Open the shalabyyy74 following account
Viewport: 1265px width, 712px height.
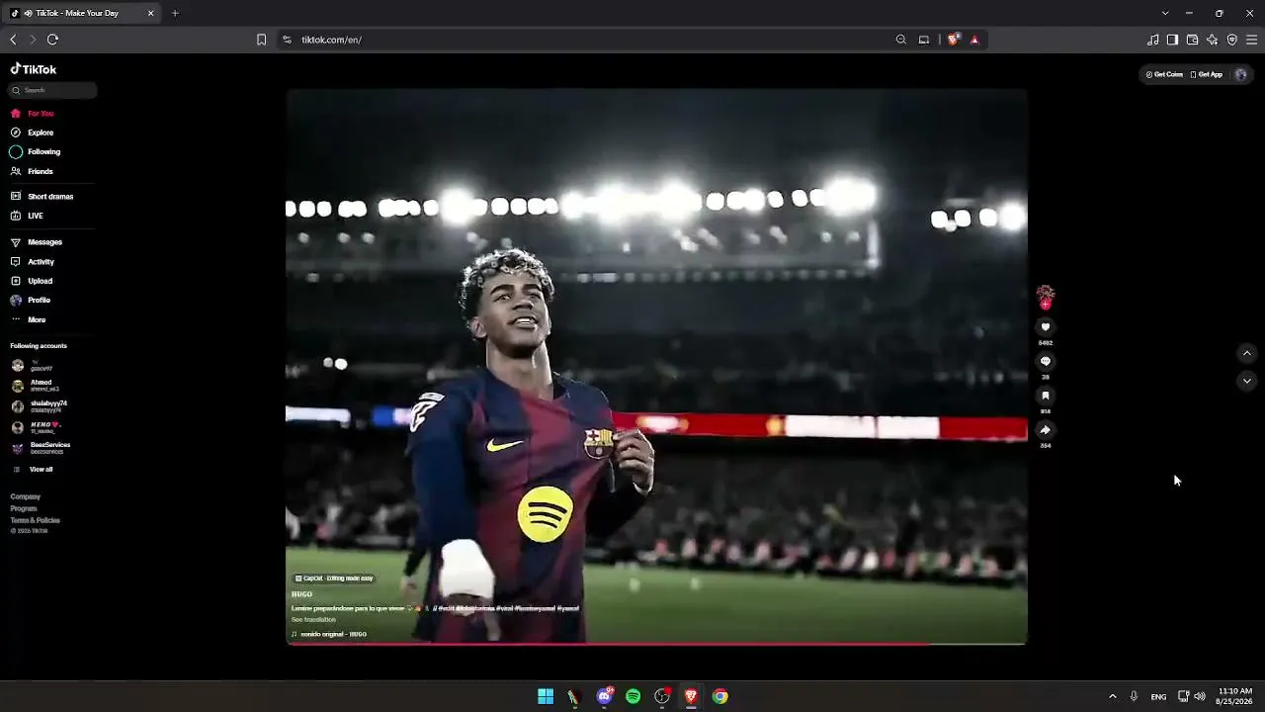(40, 406)
